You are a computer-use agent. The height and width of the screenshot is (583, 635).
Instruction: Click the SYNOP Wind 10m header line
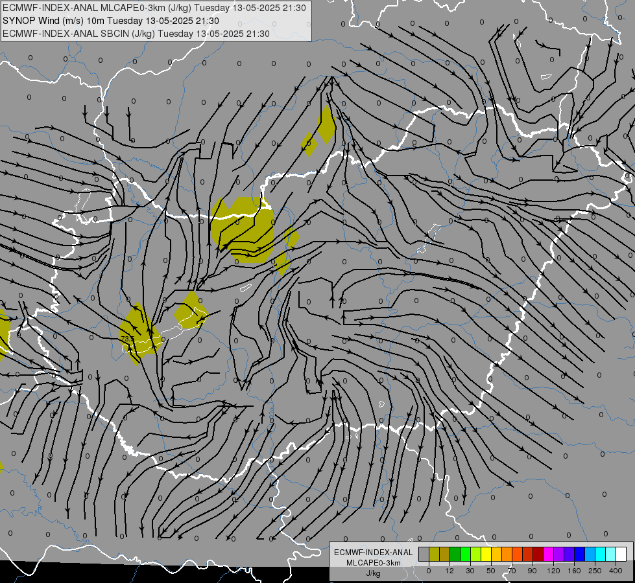click(110, 21)
